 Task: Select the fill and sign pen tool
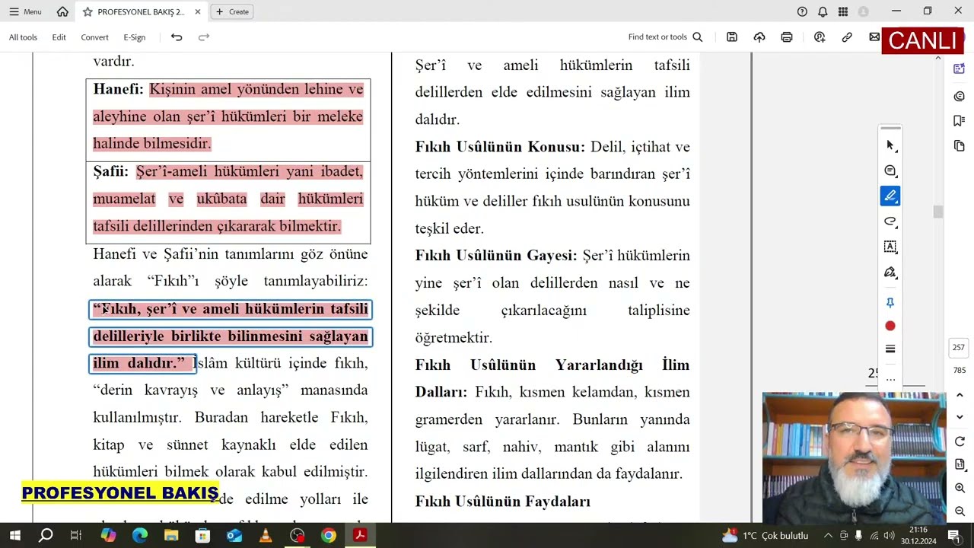point(890,272)
